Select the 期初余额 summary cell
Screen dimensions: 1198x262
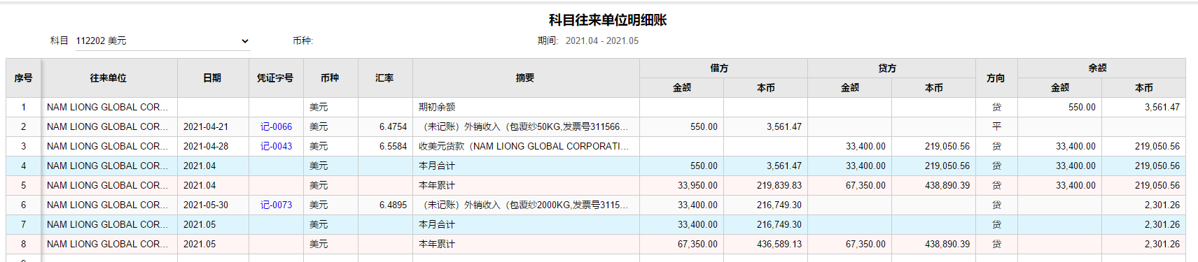526,107
